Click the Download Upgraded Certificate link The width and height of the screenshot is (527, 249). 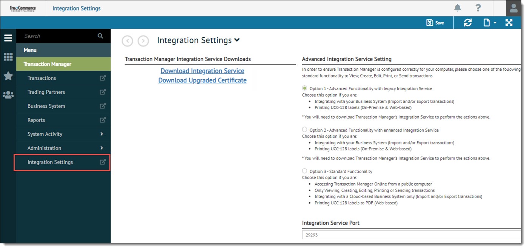click(203, 80)
